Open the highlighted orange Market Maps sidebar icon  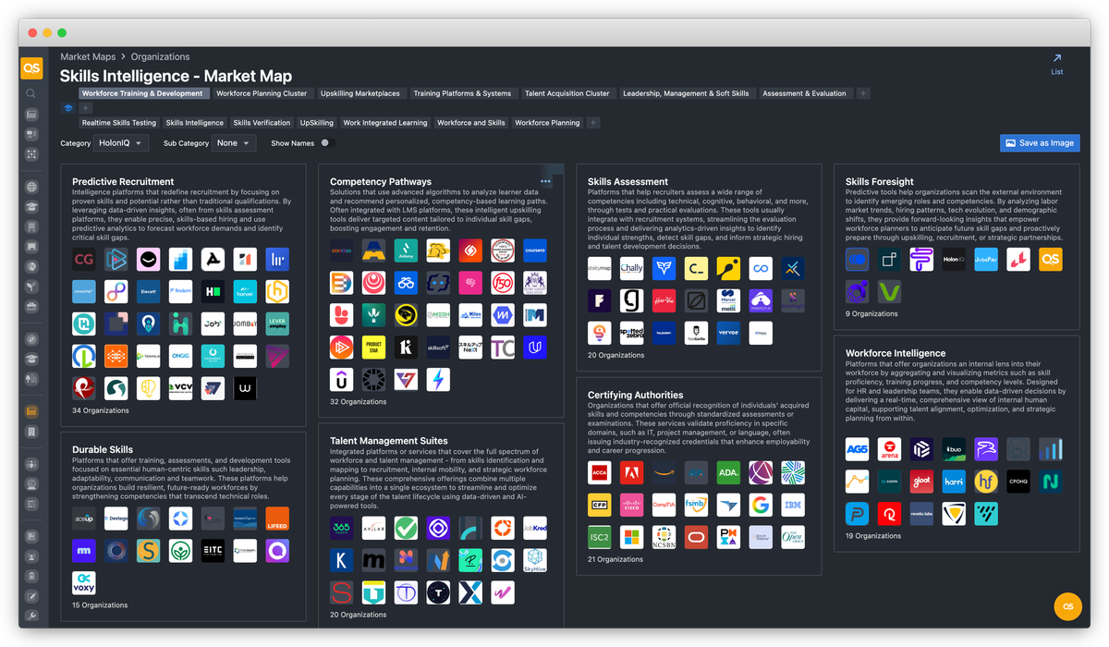pyautogui.click(x=31, y=411)
